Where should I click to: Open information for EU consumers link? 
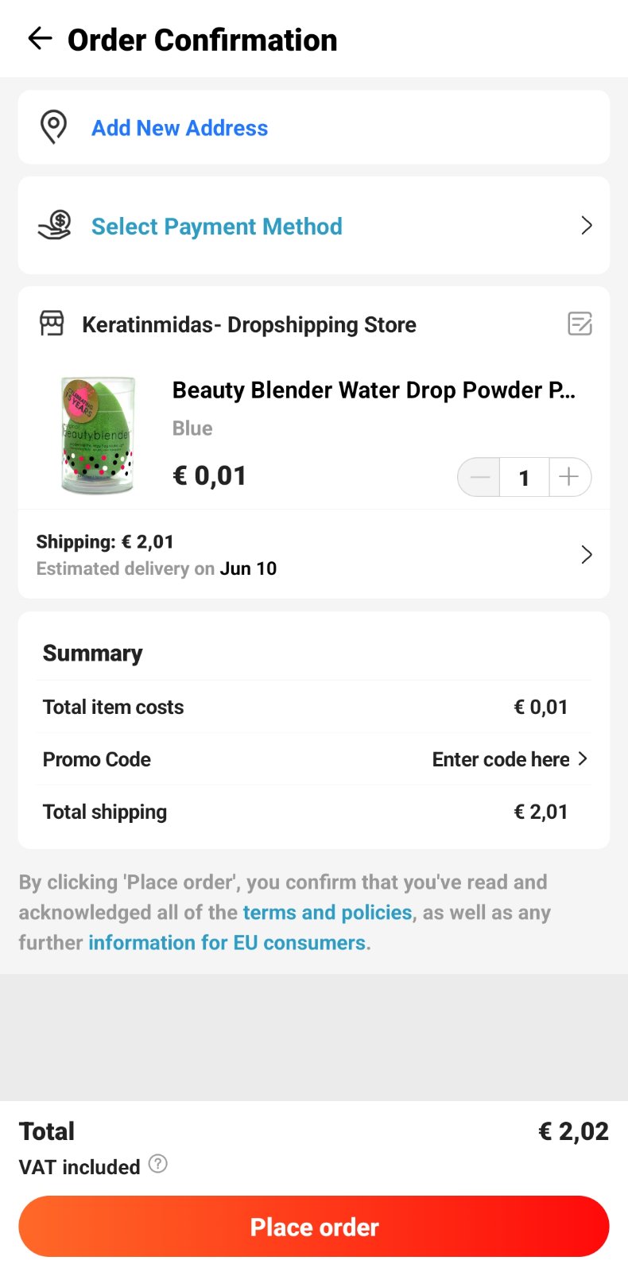click(227, 942)
